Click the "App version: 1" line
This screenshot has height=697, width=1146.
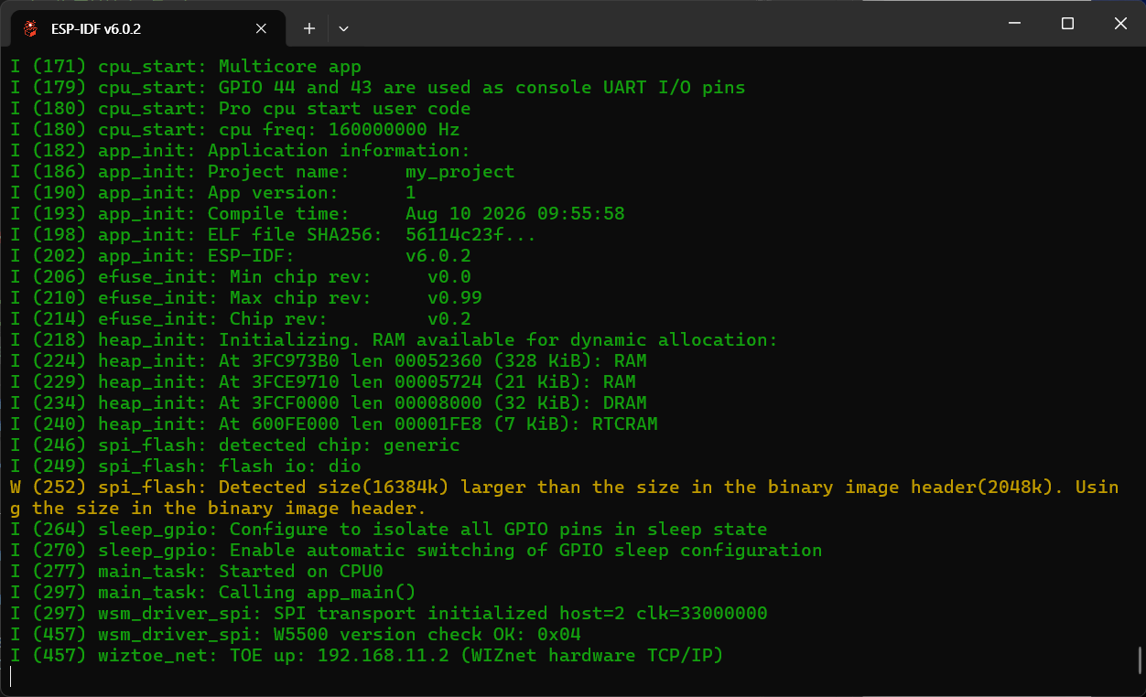click(212, 193)
